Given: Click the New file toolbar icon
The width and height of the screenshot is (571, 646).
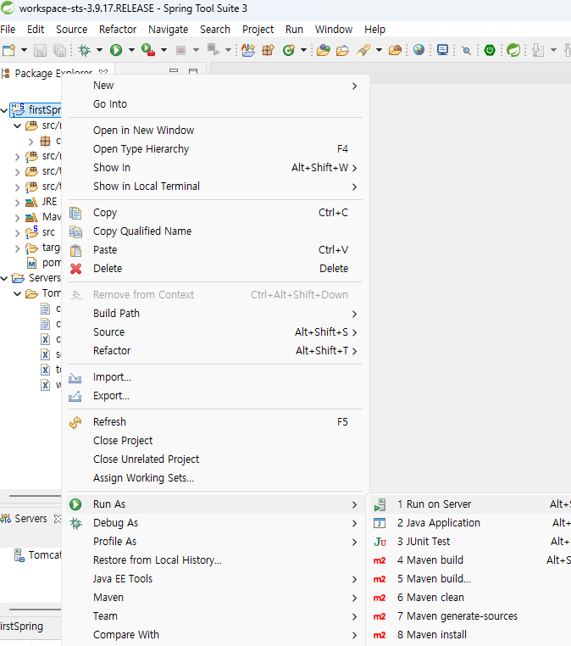Looking at the screenshot, I should (8, 50).
